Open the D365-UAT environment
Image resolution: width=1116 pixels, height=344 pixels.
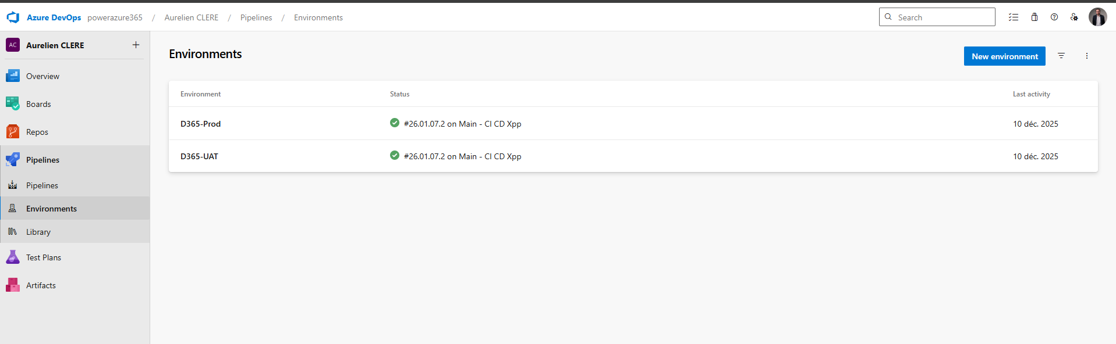[199, 156]
